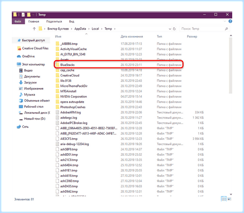The height and width of the screenshot is (213, 244).
Task: Select the CreativeCloud folder
Action: [70, 76]
